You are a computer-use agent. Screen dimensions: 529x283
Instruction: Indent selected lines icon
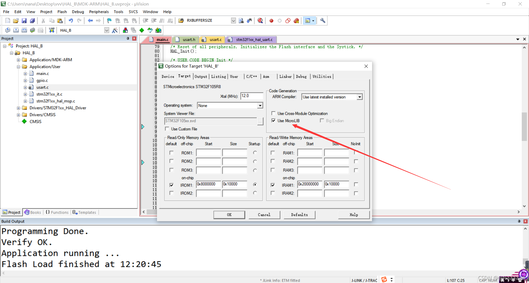click(145, 21)
